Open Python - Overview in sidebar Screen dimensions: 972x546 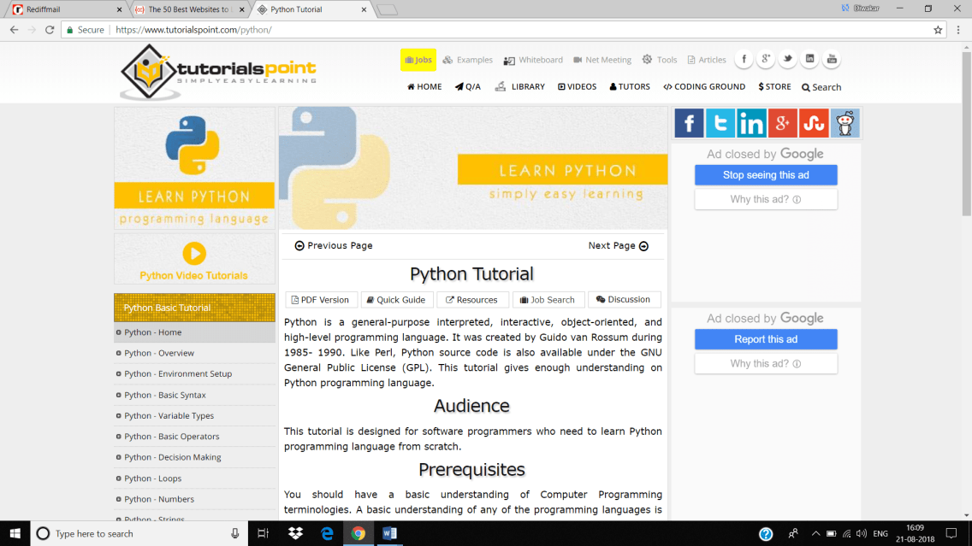tap(194, 353)
